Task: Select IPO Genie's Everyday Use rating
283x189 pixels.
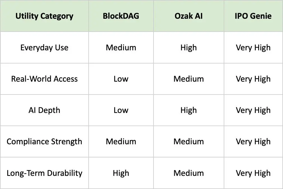Action: point(253,48)
